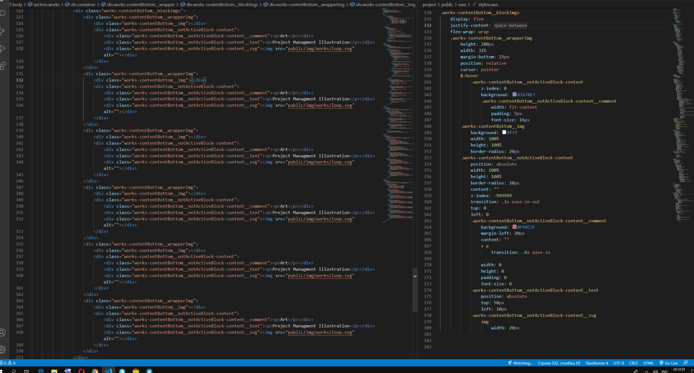Click the #F94C5F color swatch

pyautogui.click(x=514, y=227)
